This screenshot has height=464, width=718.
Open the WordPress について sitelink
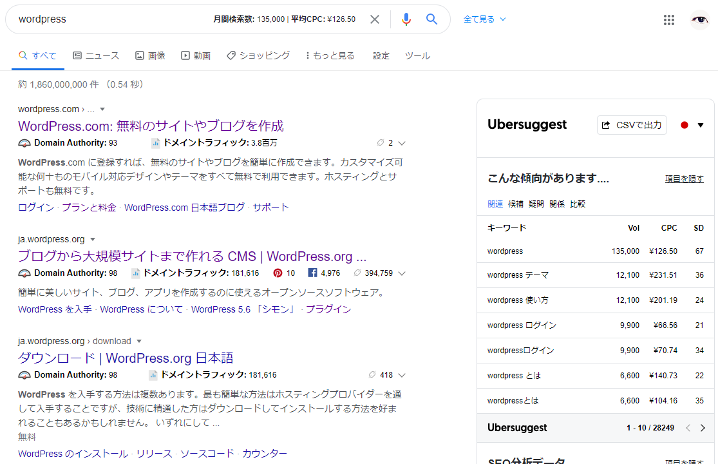coord(141,309)
